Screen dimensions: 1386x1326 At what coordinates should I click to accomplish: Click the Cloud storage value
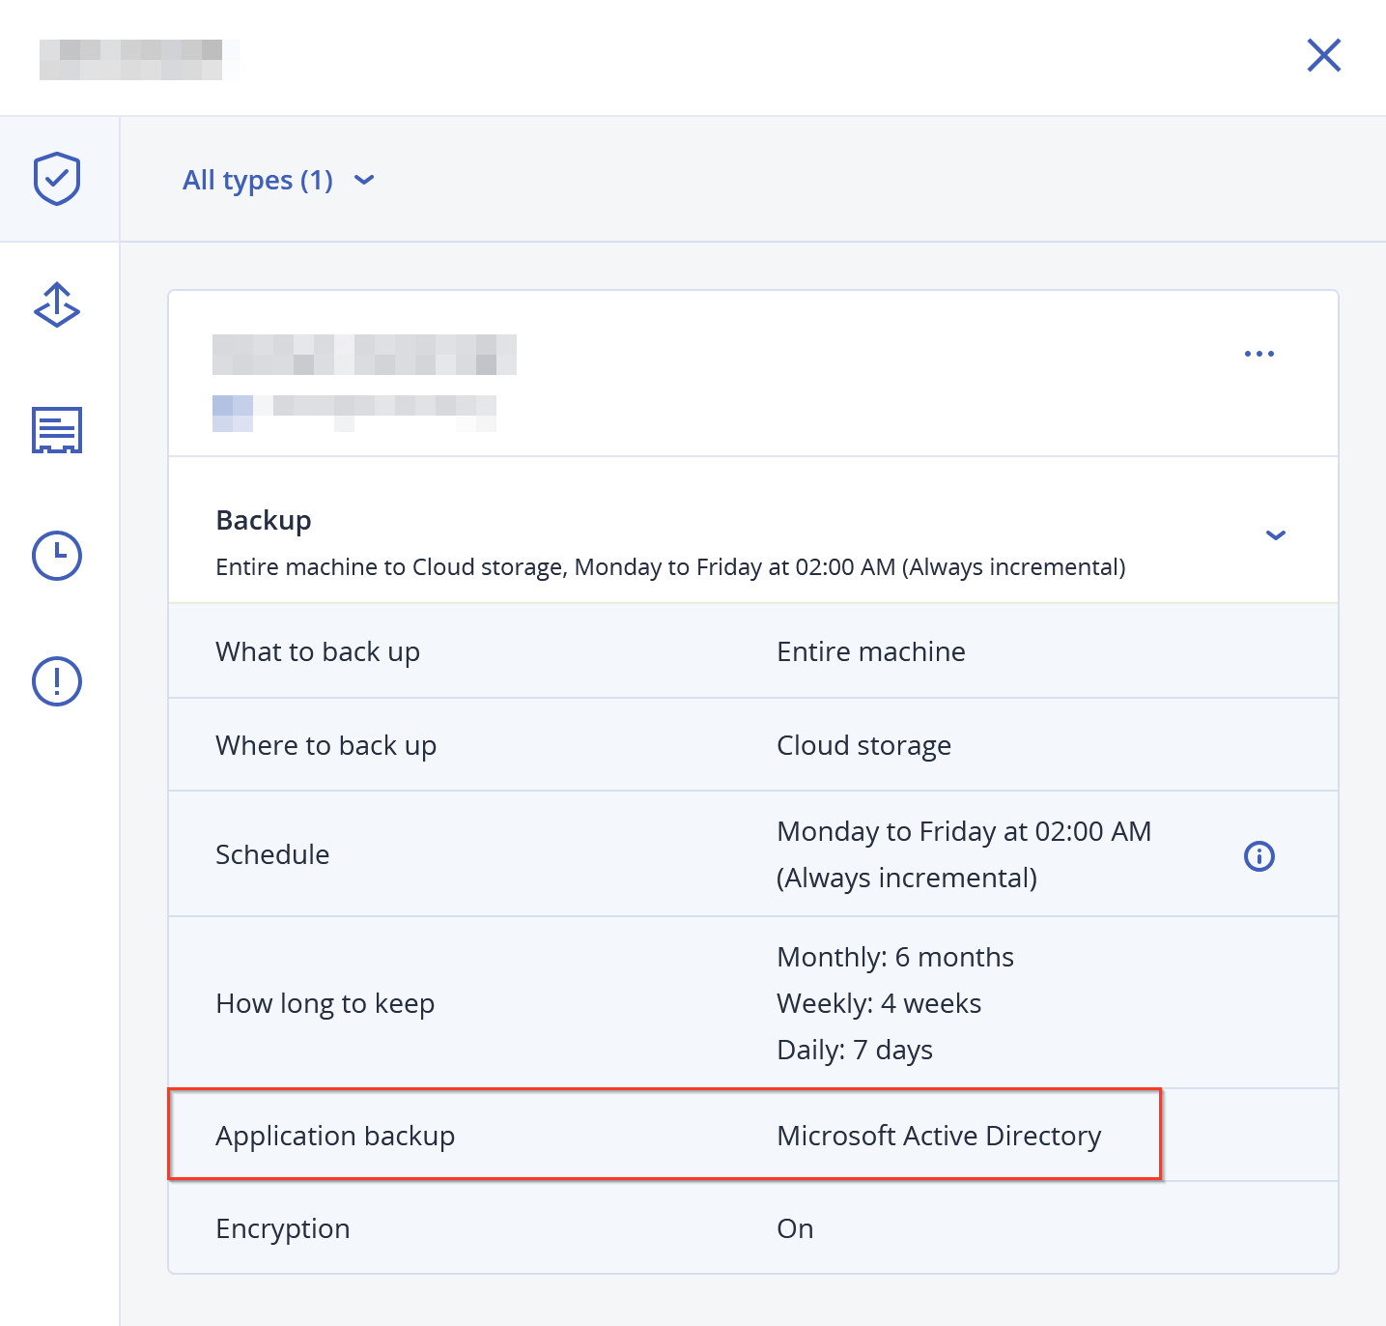[864, 745]
